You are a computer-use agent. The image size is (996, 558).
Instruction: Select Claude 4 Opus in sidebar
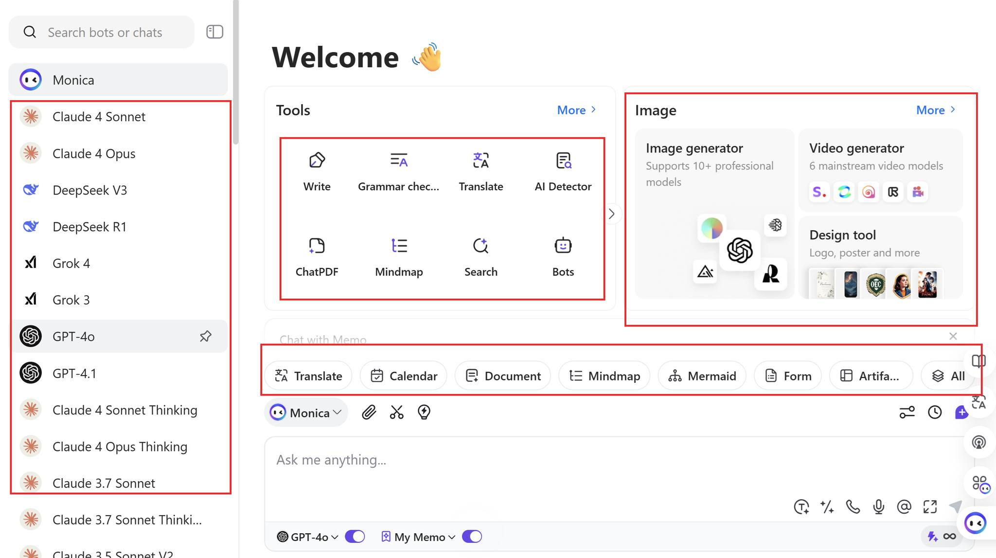tap(94, 154)
